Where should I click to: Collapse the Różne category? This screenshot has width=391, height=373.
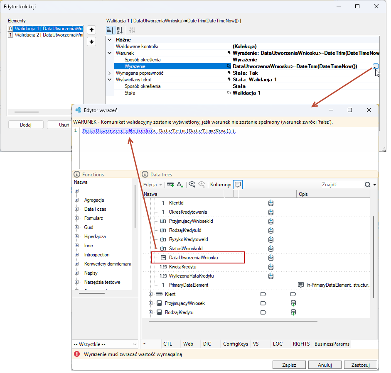pos(109,39)
